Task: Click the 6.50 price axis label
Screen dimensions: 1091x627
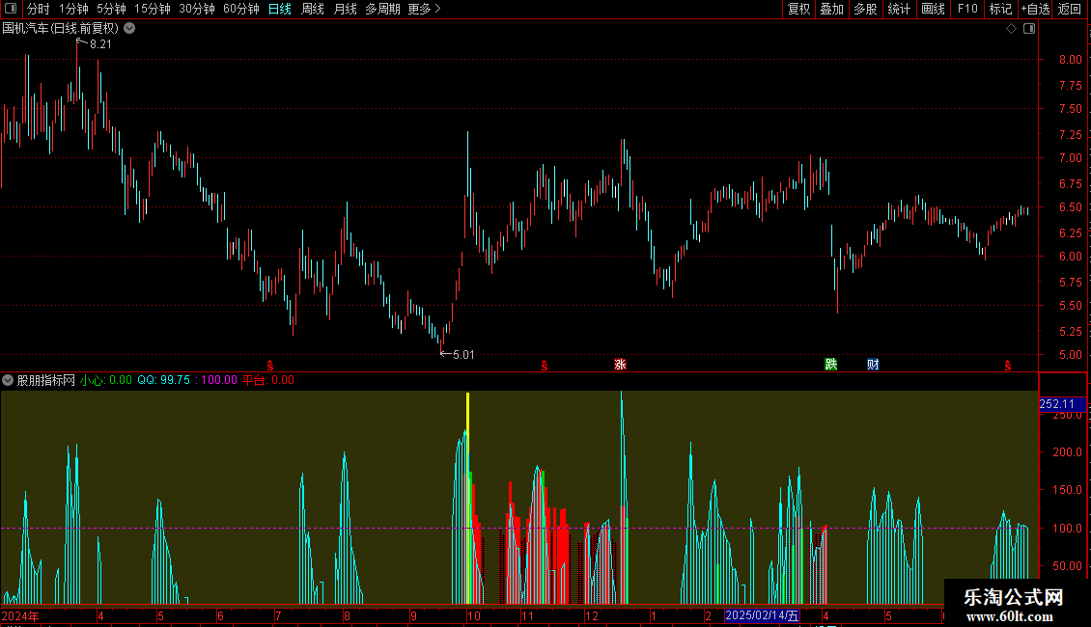Action: click(1070, 207)
